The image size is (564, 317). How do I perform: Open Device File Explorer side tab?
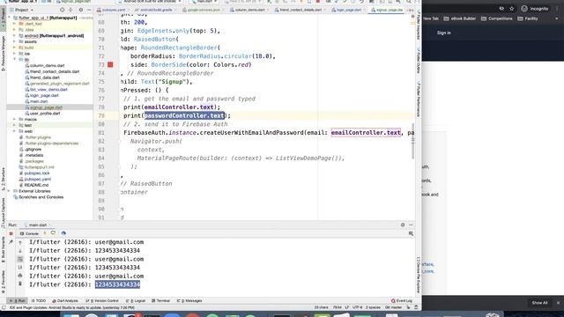pos(419,275)
